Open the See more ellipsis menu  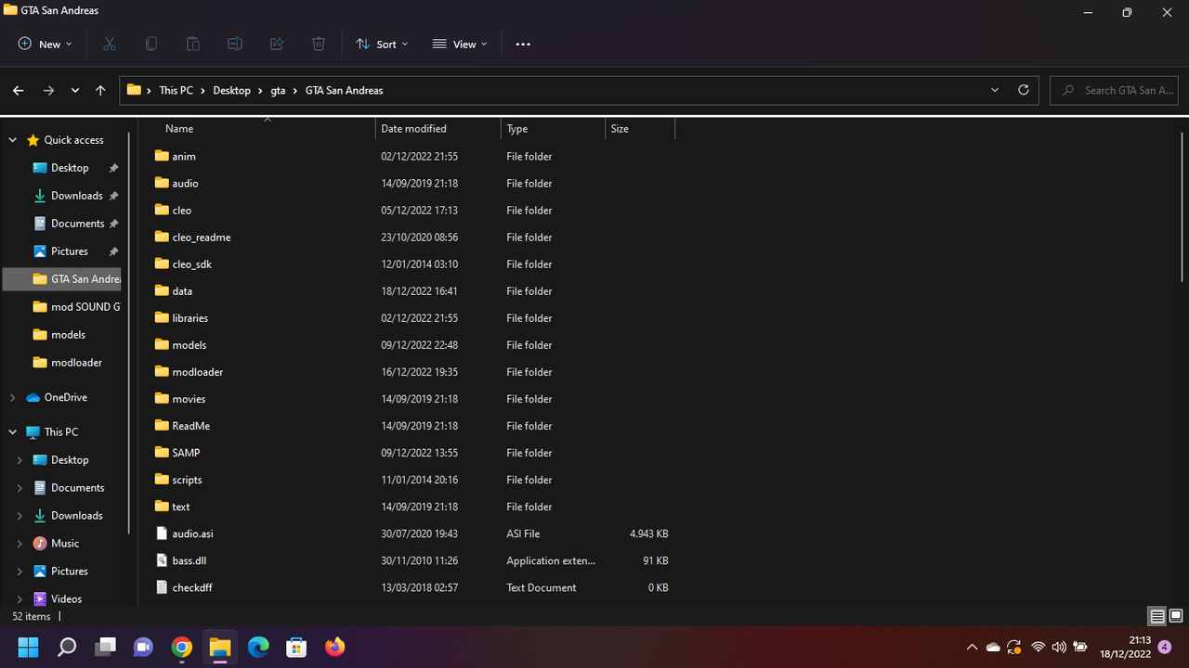[523, 44]
